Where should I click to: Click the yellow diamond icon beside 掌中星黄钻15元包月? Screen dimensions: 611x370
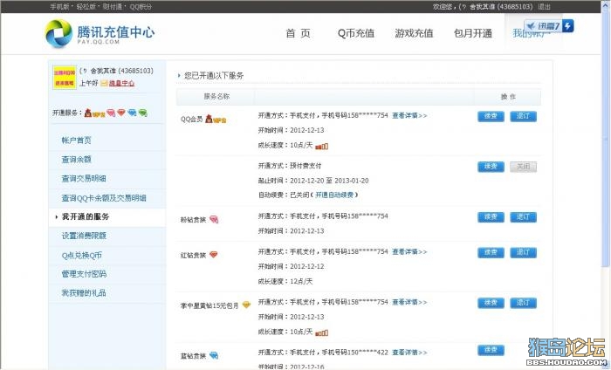(x=246, y=305)
